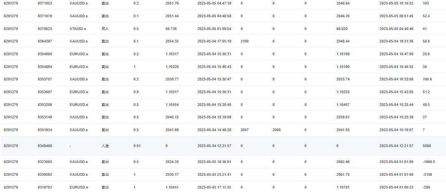Viewport: 446px width, 192px height.
Task: Select close time 2023-05-04 16:33:08
Action: (x=396, y=79)
